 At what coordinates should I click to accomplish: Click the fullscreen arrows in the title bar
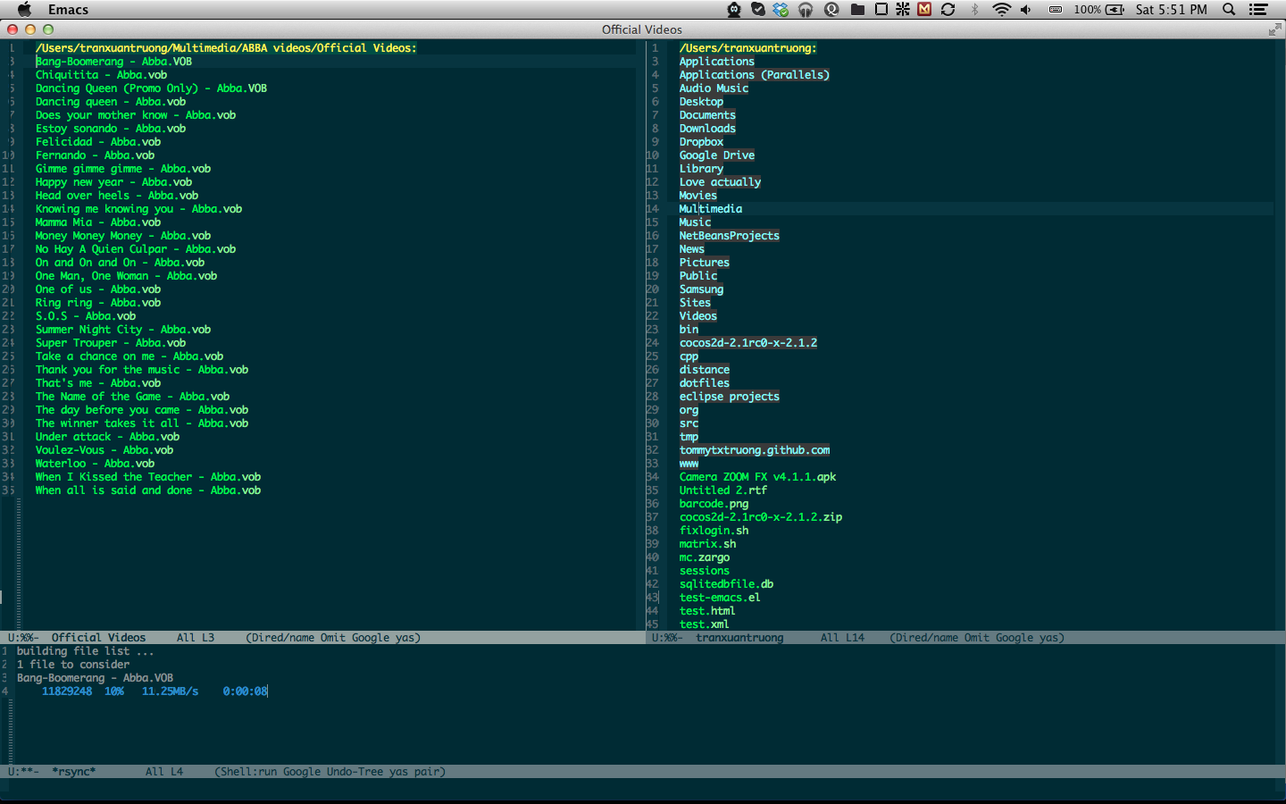click(1274, 29)
